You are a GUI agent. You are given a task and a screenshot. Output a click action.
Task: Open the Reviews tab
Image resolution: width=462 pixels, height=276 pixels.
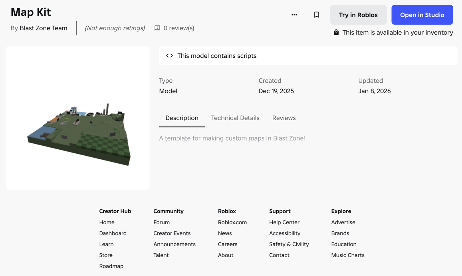[x=284, y=118]
